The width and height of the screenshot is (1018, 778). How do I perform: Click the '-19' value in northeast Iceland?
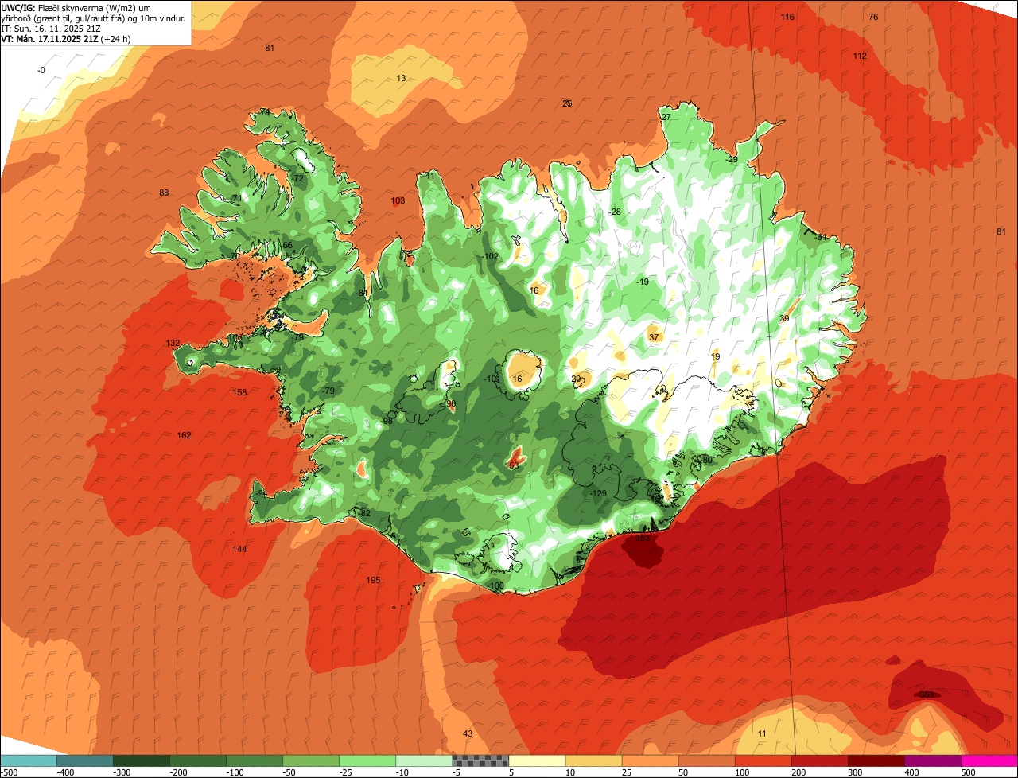(642, 282)
